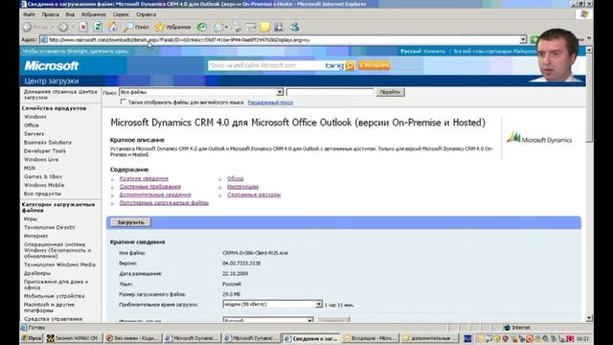Open Windows Mobile sidebar link
Screen dimensions: 613x345
(x=44, y=185)
